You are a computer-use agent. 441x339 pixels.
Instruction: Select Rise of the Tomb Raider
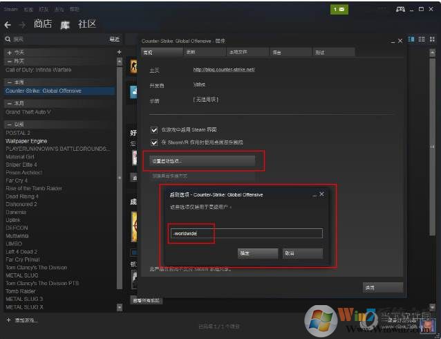pyautogui.click(x=34, y=188)
